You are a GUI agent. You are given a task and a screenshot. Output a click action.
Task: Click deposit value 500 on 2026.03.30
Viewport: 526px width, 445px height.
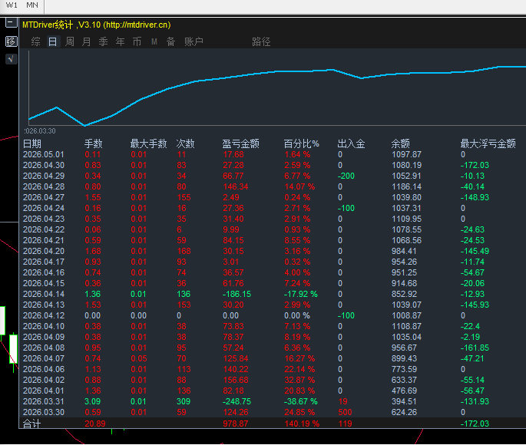tap(345, 412)
